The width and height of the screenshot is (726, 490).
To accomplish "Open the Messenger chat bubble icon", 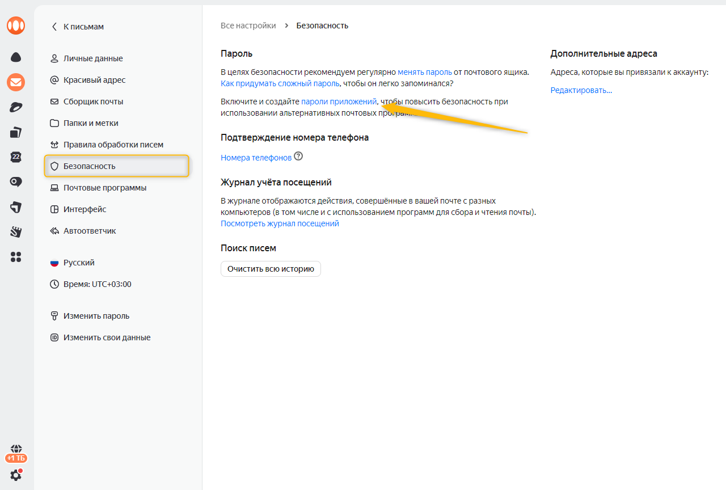I will pyautogui.click(x=16, y=182).
